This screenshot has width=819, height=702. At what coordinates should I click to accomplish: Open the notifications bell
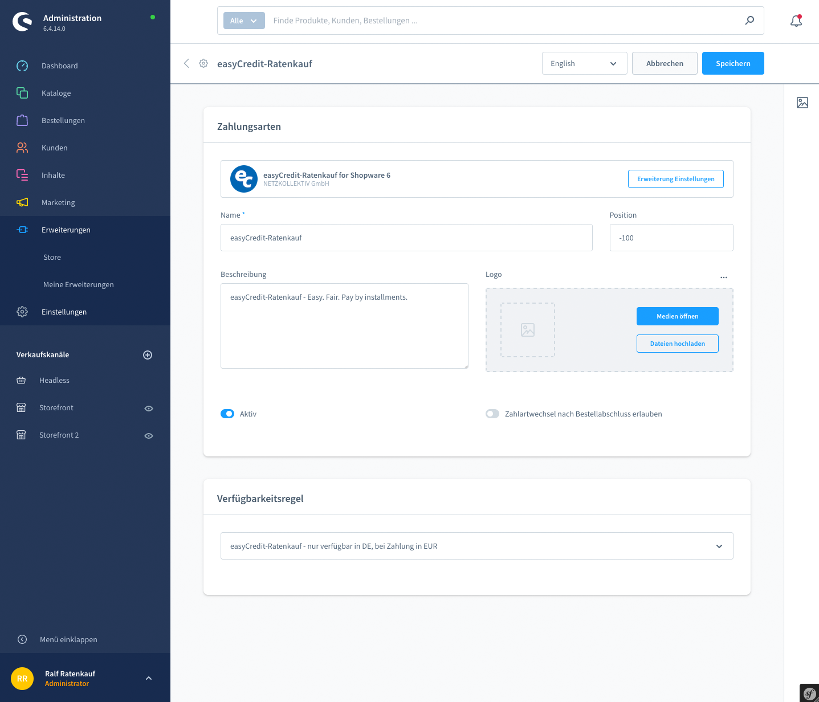[x=796, y=21]
